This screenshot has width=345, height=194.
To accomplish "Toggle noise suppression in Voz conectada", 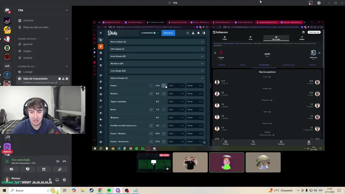I will point(58,161).
